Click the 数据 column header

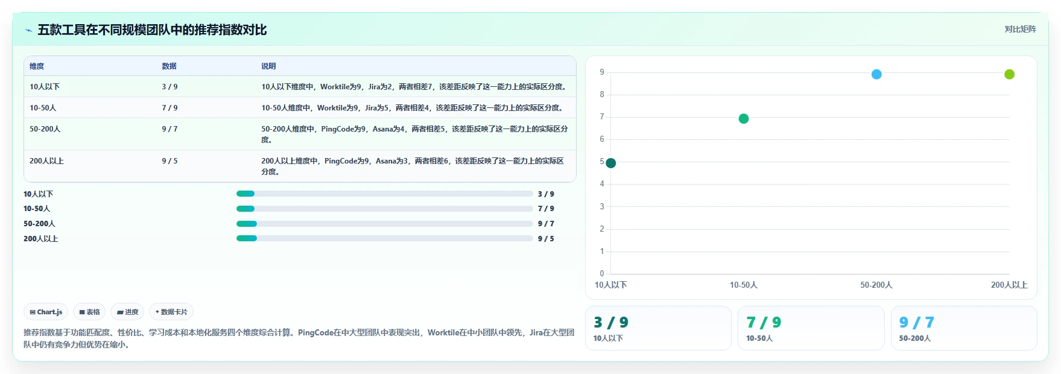pyautogui.click(x=169, y=66)
